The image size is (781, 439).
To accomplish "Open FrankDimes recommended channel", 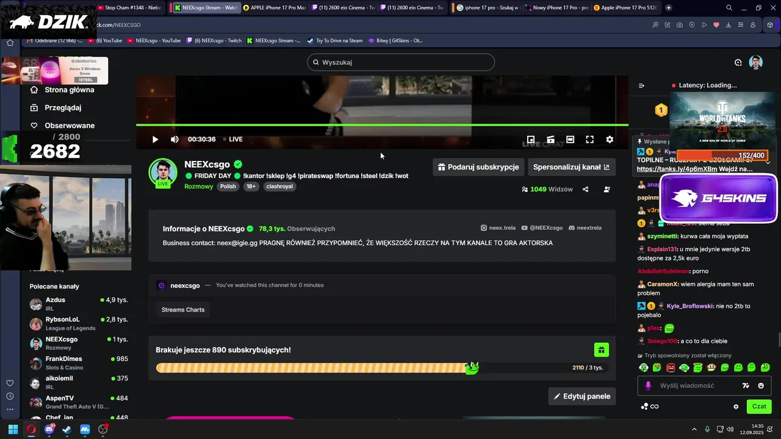I will coord(78,363).
